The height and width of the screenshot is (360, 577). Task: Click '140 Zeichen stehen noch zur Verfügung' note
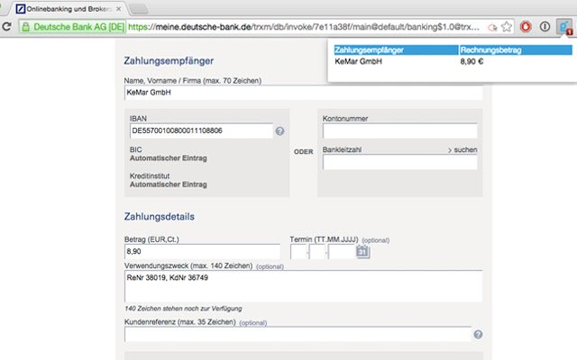point(183,309)
